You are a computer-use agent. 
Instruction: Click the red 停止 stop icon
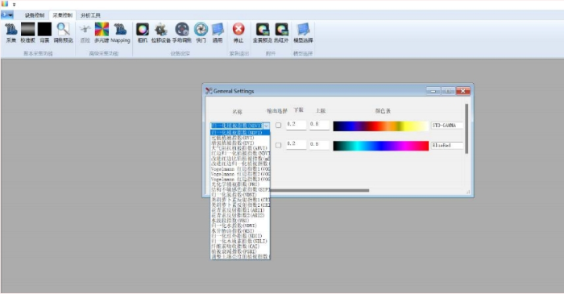click(238, 32)
